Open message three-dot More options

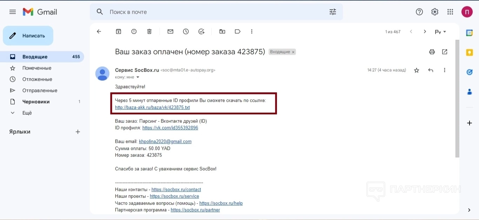[445, 70]
